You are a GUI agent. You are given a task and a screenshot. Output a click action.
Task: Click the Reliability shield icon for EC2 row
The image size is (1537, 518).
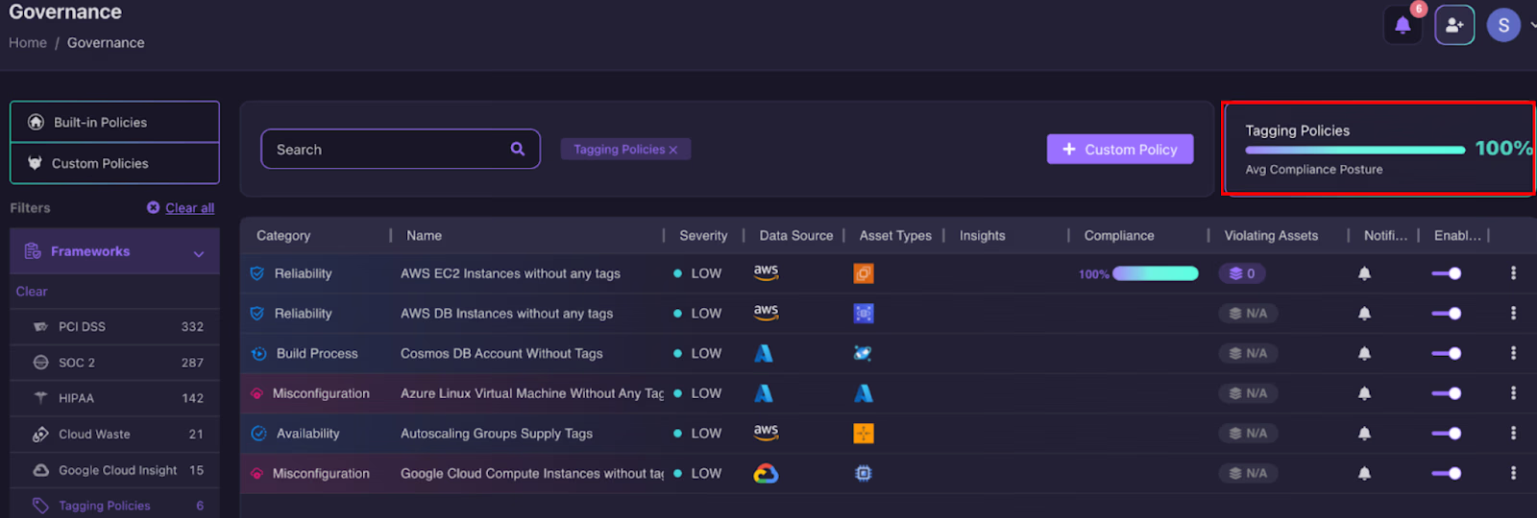257,273
